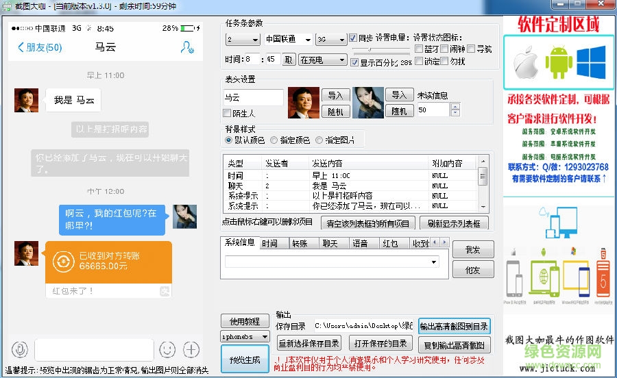
Task: Open the 使用教程 tutorial button
Action: [x=245, y=321]
